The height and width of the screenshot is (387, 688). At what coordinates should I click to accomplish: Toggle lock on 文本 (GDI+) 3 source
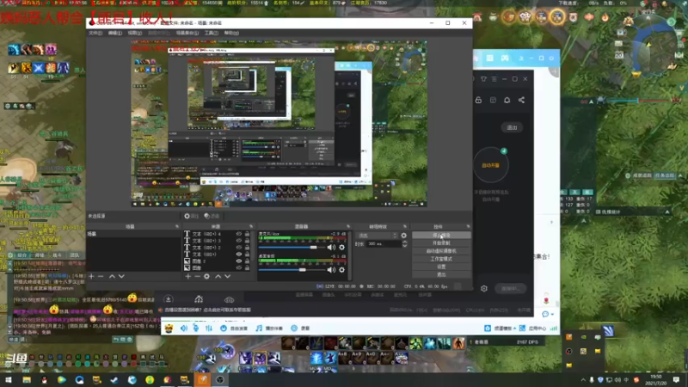click(247, 241)
